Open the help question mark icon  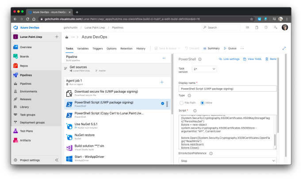click(x=266, y=27)
